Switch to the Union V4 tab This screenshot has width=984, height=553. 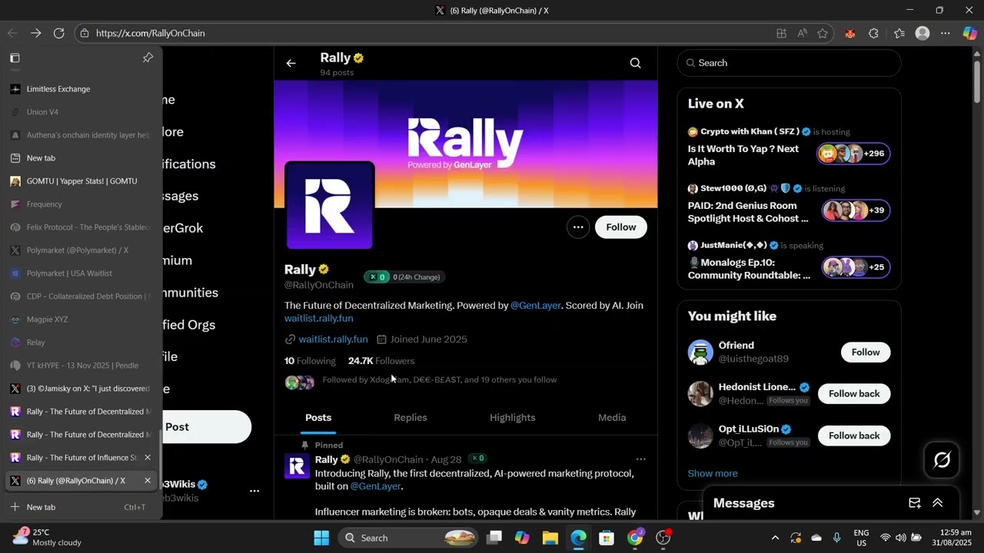81,112
